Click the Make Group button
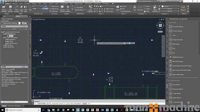This screenshot has width=200, height=112. pyautogui.click(x=54, y=9)
